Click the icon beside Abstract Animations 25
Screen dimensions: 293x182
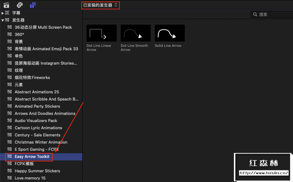[9, 91]
